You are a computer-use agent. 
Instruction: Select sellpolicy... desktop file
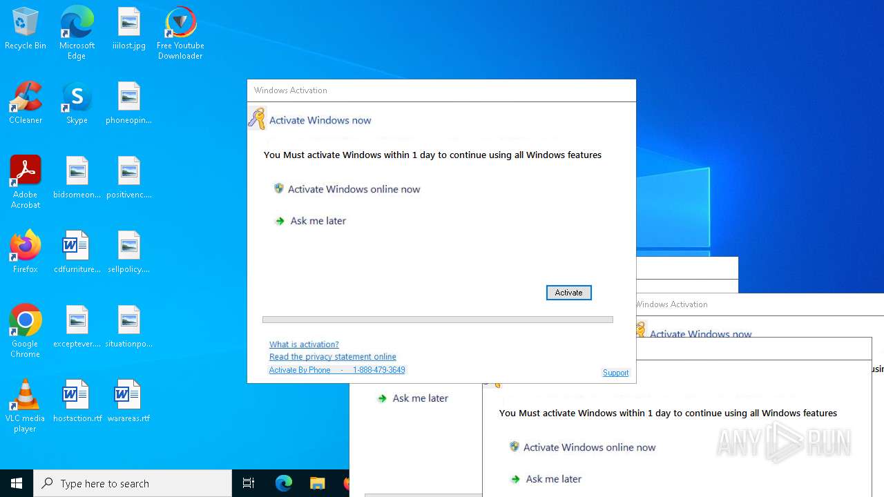[129, 253]
